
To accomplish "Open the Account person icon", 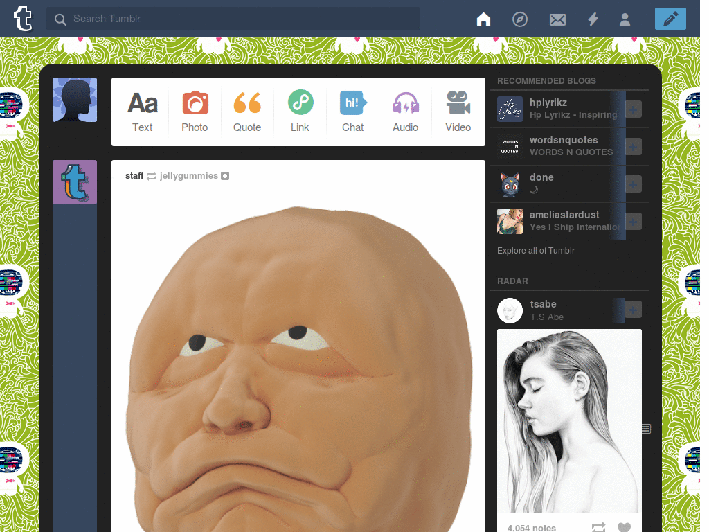I will click(x=625, y=19).
